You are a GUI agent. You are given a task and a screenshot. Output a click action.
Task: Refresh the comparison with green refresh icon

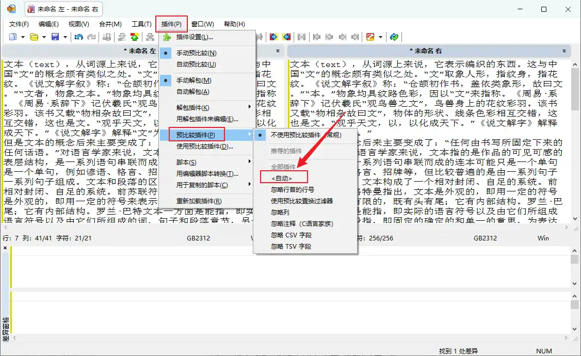click(x=395, y=37)
